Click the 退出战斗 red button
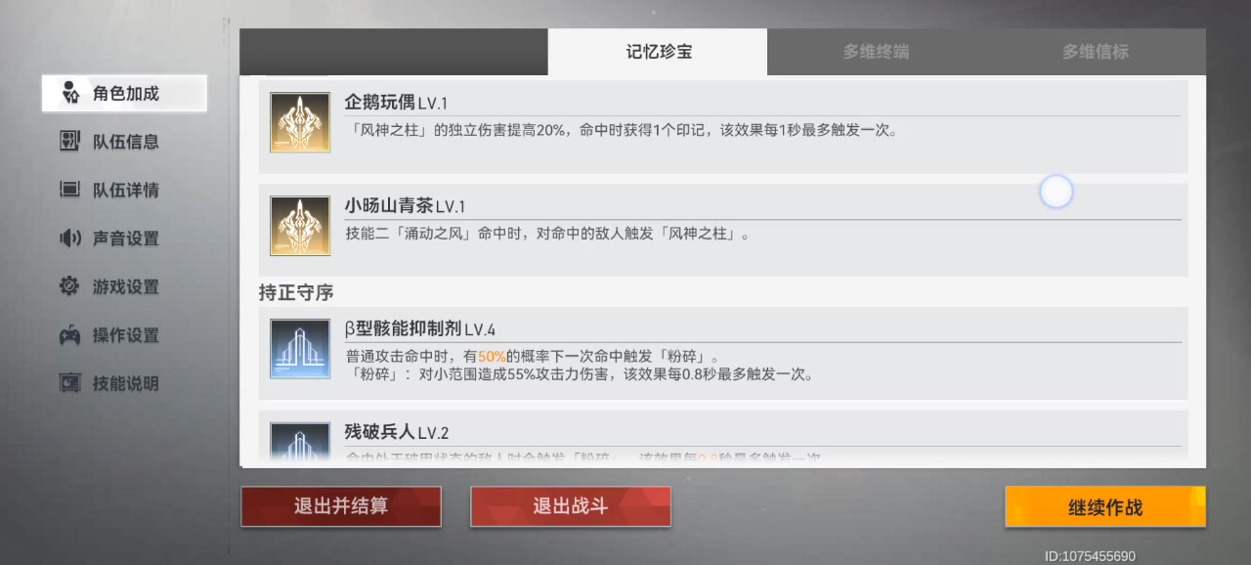1251x565 pixels. coord(571,506)
